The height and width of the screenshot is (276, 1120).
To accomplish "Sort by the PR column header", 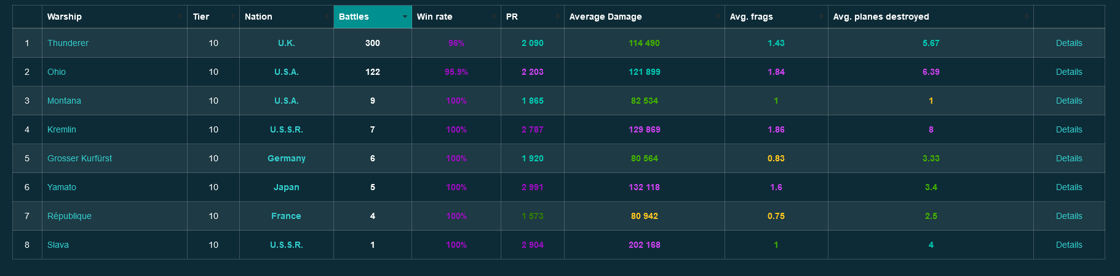I will point(512,17).
